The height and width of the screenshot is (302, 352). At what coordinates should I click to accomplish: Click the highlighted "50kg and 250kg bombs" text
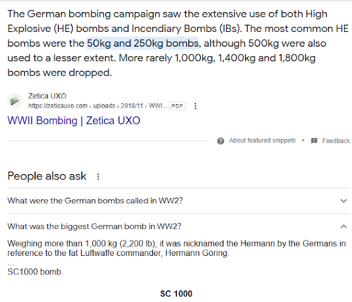pyautogui.click(x=143, y=43)
